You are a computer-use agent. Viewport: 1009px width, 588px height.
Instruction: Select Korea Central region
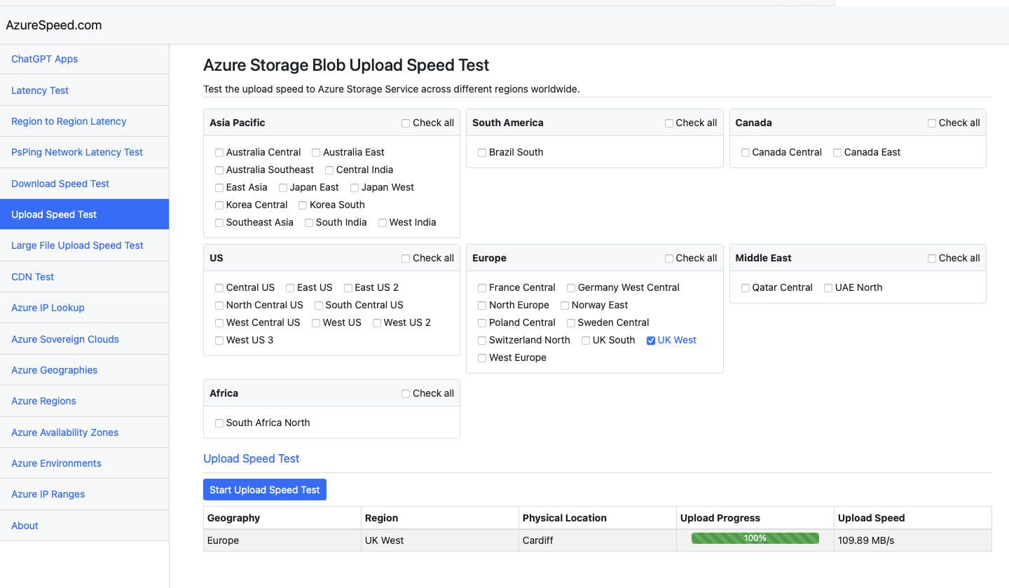[x=219, y=205]
